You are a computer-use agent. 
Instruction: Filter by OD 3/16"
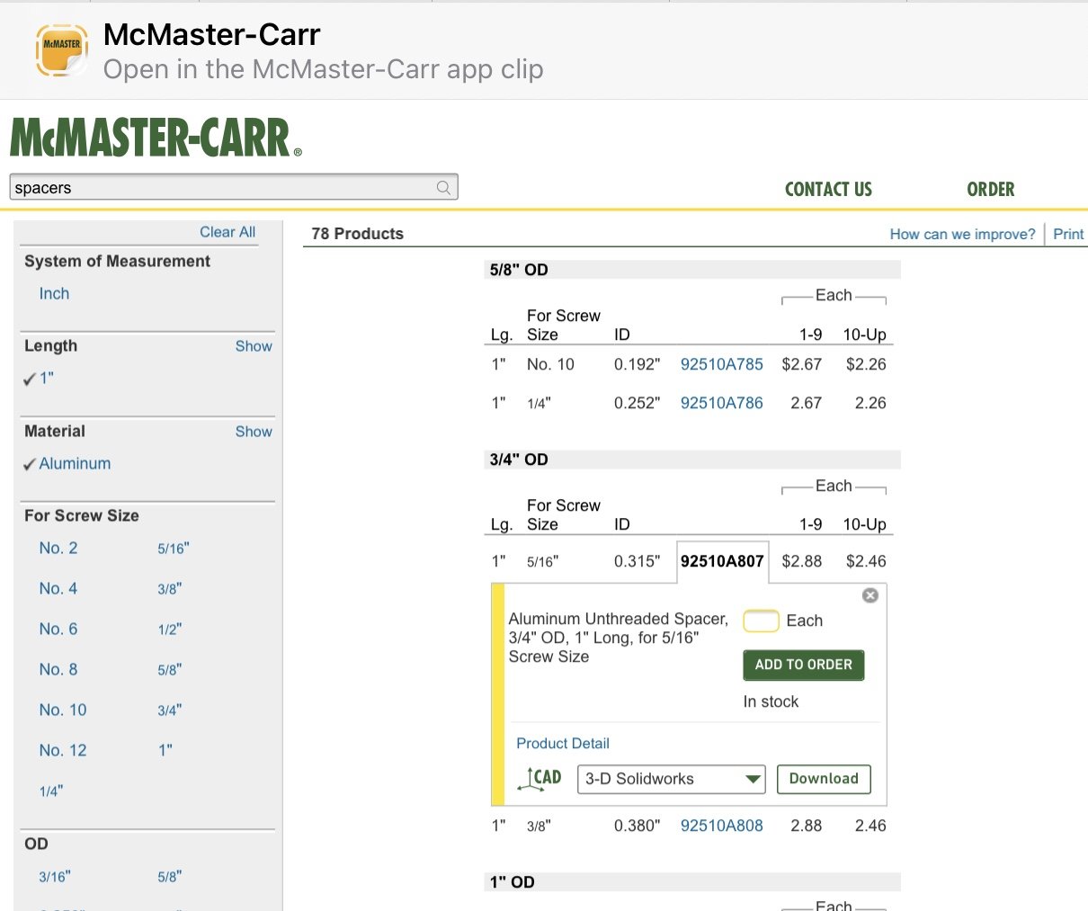(55, 877)
